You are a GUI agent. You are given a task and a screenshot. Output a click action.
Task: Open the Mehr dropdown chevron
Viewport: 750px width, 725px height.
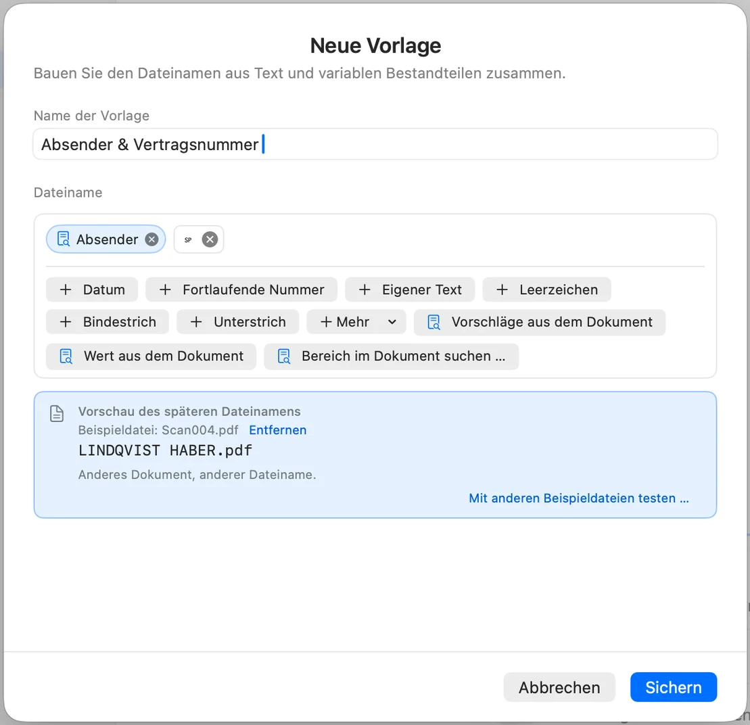point(392,322)
